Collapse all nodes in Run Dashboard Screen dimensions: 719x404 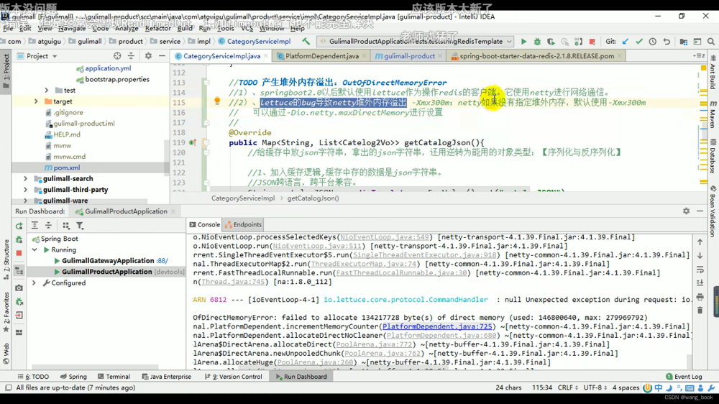(x=48, y=226)
